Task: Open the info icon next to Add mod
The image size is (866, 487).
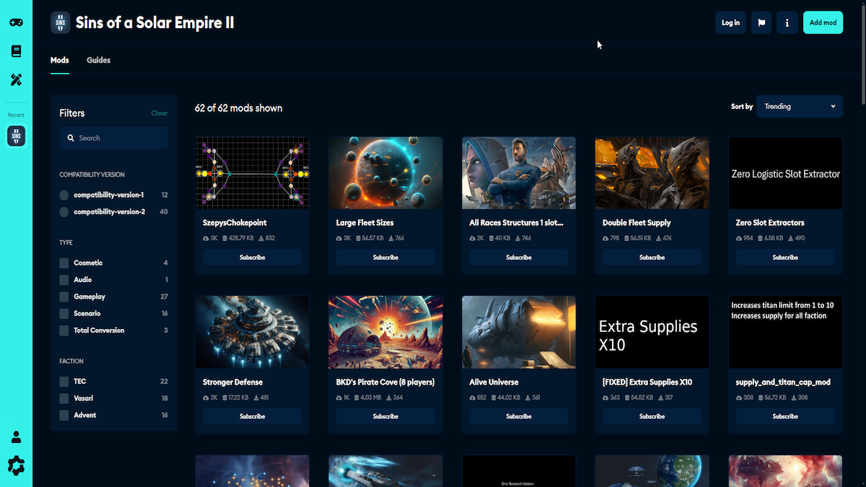Action: tap(787, 22)
